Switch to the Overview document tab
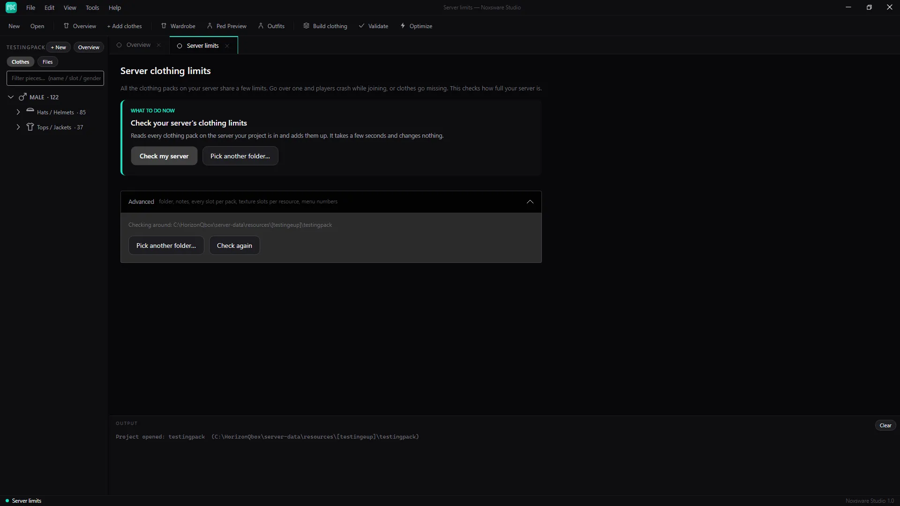Screen dimensions: 900x506 139,45
